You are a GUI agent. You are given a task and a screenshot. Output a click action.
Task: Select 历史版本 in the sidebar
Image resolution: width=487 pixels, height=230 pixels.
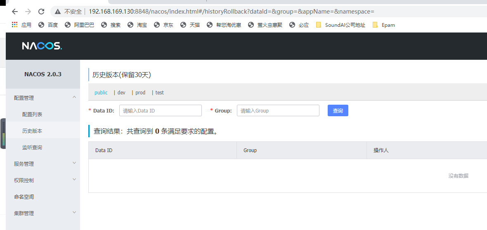(43, 131)
